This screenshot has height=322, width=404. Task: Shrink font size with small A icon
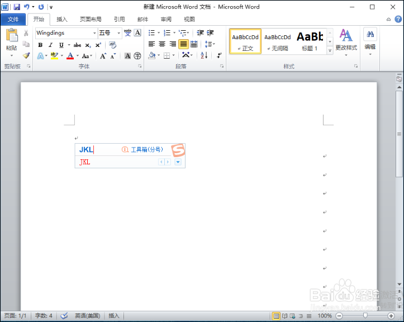pos(113,56)
